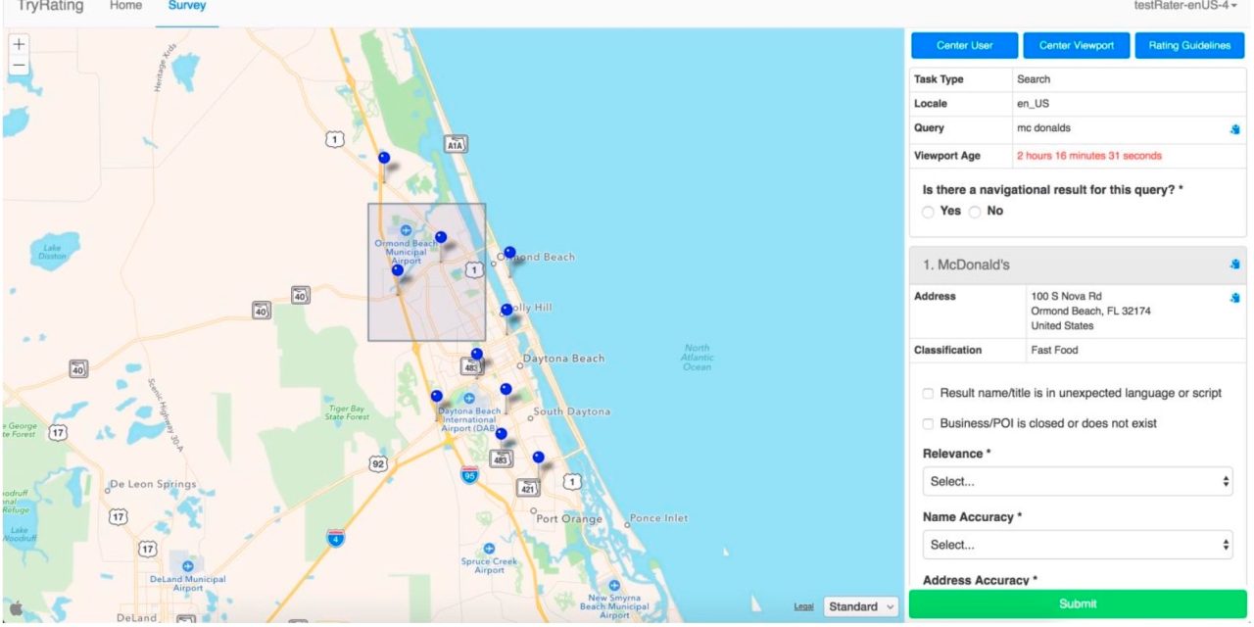The image size is (1254, 627).
Task: Go to the Home tab
Action: (125, 6)
